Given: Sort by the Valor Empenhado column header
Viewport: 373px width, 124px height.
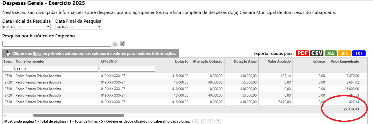Looking at the screenshot, I should (344, 61).
